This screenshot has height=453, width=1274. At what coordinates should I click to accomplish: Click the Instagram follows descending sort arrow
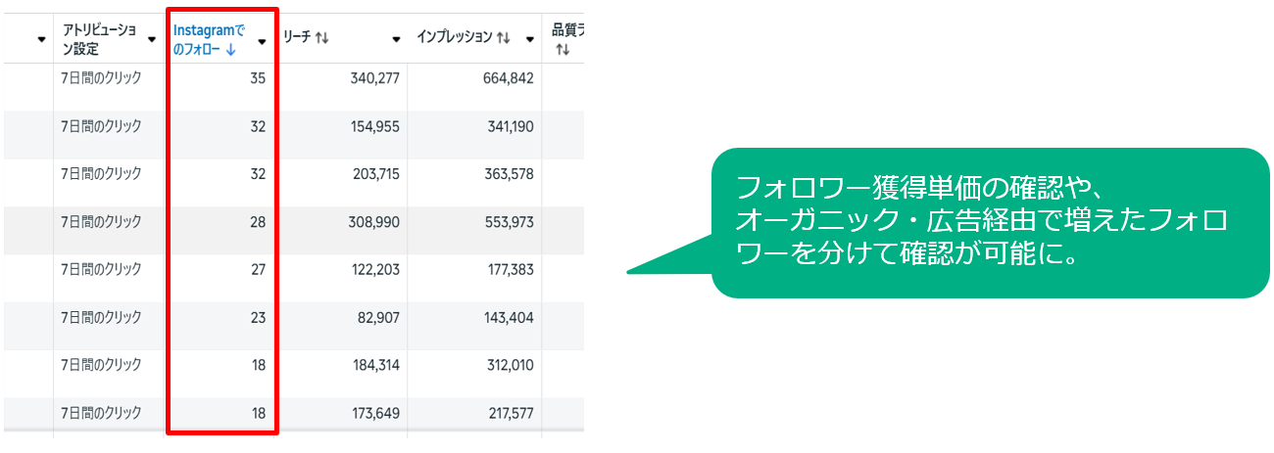230,49
